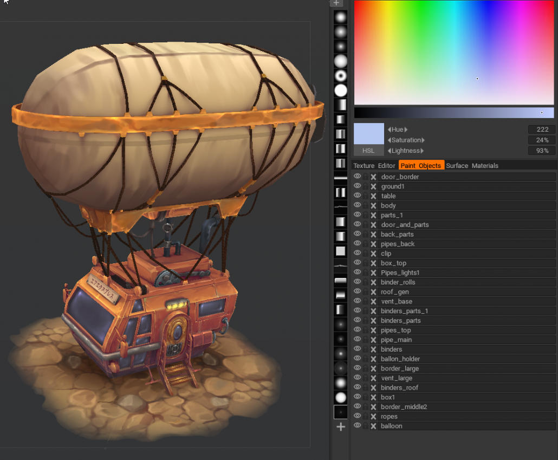Select the vertical half-split square brush alpha
The image size is (558, 460).
point(341,148)
